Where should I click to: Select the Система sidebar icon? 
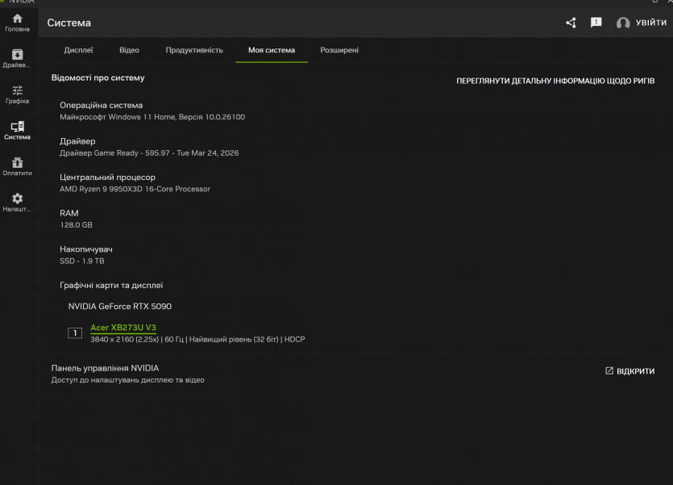click(x=17, y=130)
